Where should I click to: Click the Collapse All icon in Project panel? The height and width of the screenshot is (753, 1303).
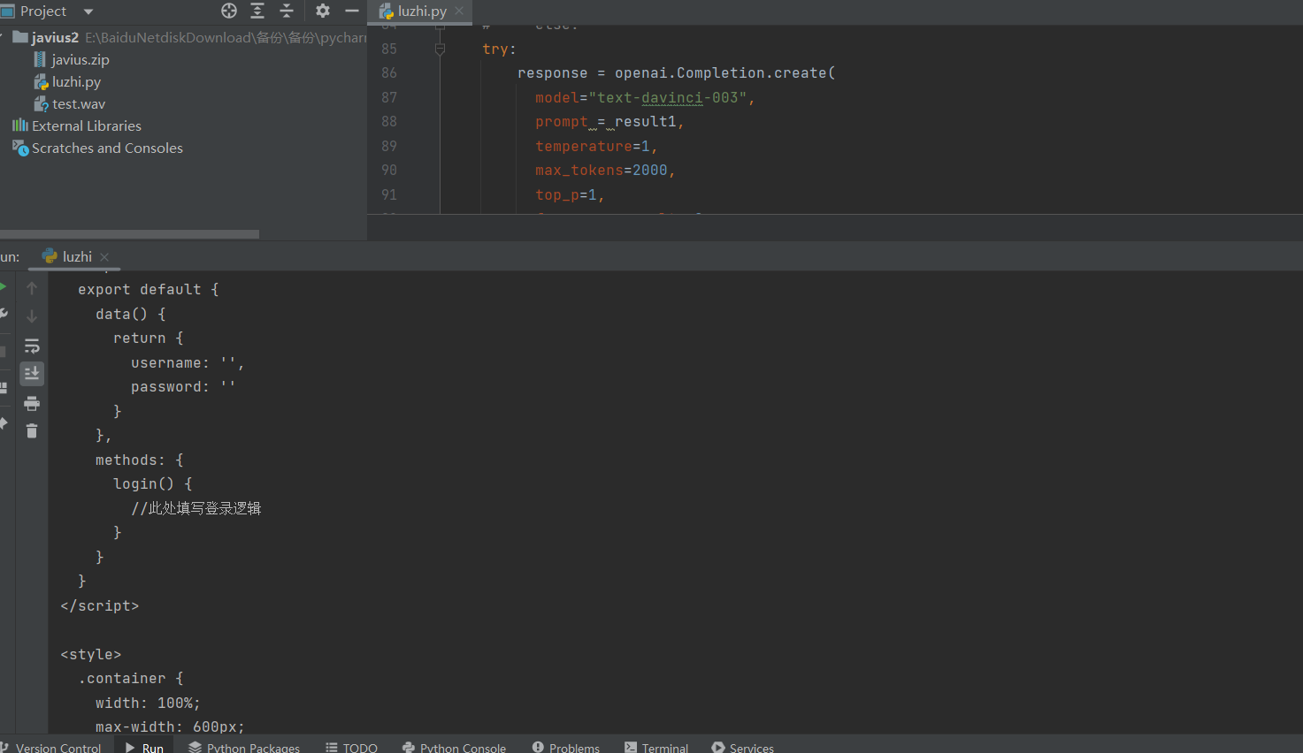[x=287, y=11]
